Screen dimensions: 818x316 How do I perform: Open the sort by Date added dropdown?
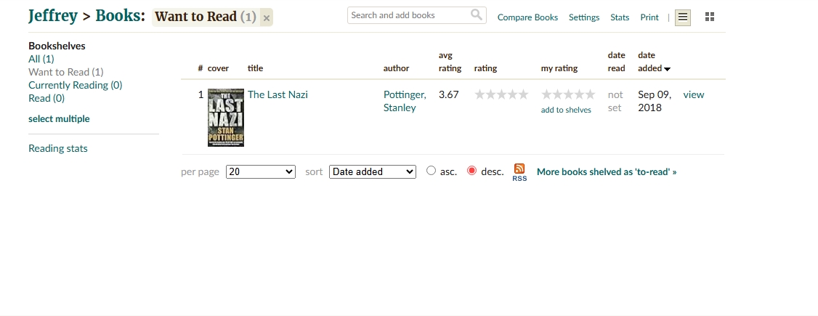373,171
